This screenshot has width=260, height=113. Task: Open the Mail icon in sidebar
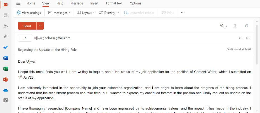coord(6,5)
